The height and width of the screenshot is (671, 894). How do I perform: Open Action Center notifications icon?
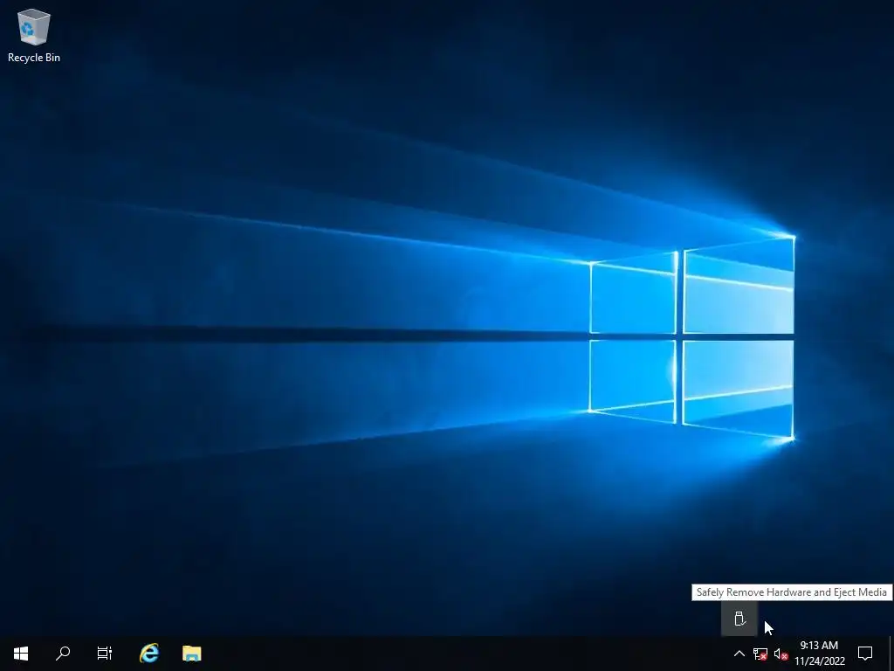(865, 654)
